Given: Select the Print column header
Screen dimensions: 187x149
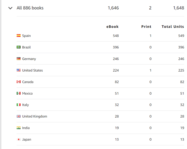Looking at the screenshot, I should pyautogui.click(x=146, y=27).
